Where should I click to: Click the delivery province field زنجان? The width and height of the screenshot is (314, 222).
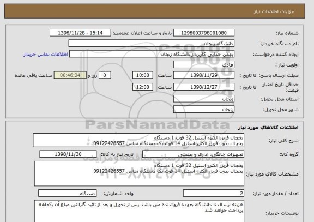coord(204,99)
